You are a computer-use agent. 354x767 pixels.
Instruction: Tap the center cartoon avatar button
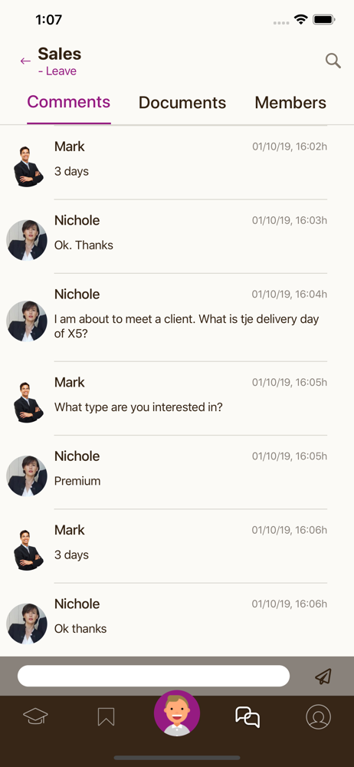tap(177, 713)
